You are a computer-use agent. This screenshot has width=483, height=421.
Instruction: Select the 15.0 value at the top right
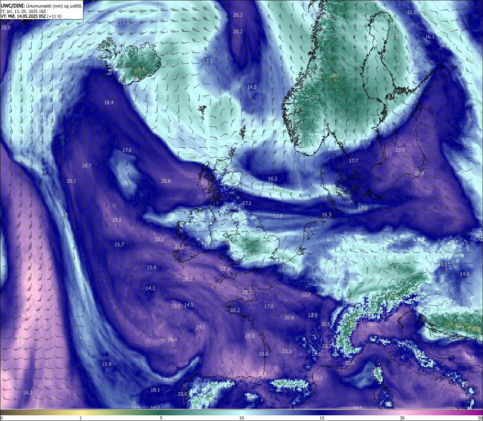pos(412,12)
